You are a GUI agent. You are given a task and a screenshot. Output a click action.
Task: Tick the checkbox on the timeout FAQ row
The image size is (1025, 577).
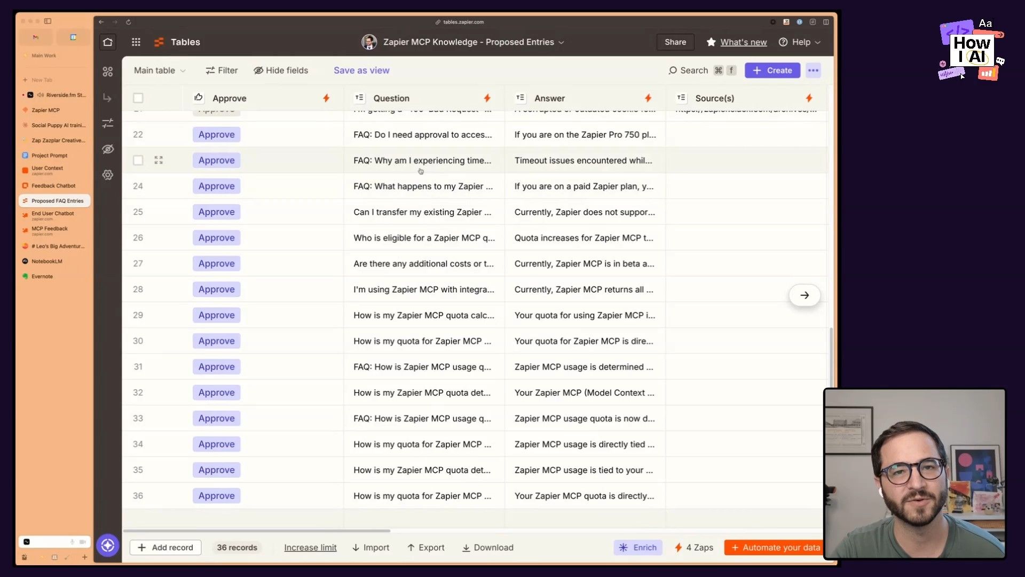click(138, 160)
